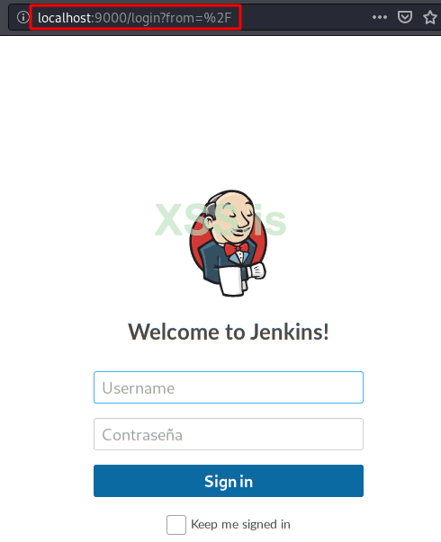
Task: Save page with the Pocket icon
Action: coord(405,17)
